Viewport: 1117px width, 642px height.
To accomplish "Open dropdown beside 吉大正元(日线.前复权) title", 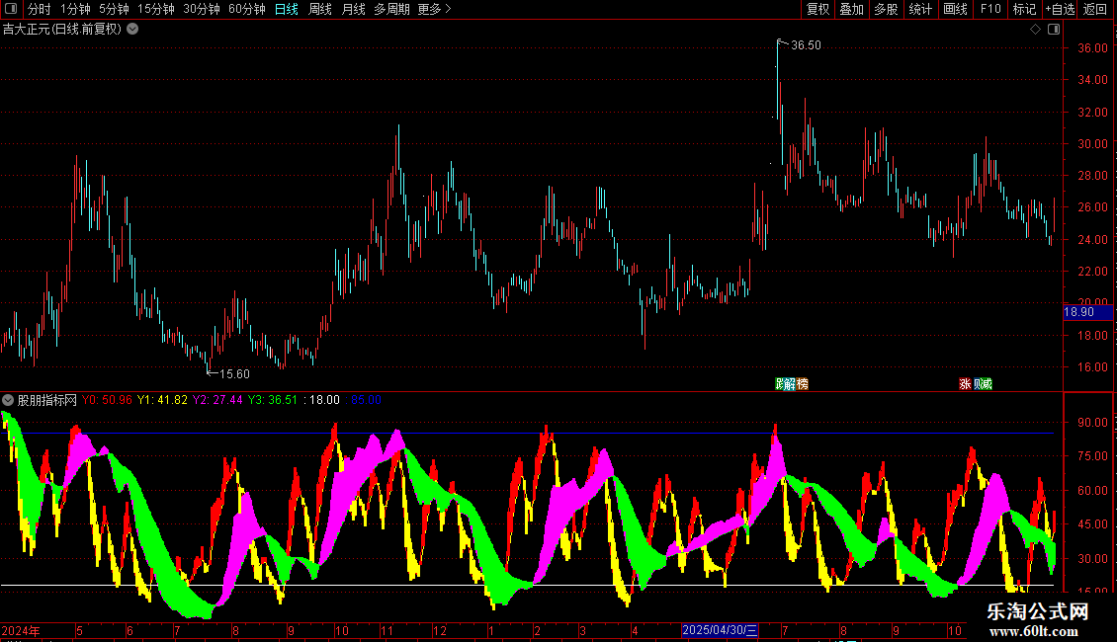I will [132, 30].
